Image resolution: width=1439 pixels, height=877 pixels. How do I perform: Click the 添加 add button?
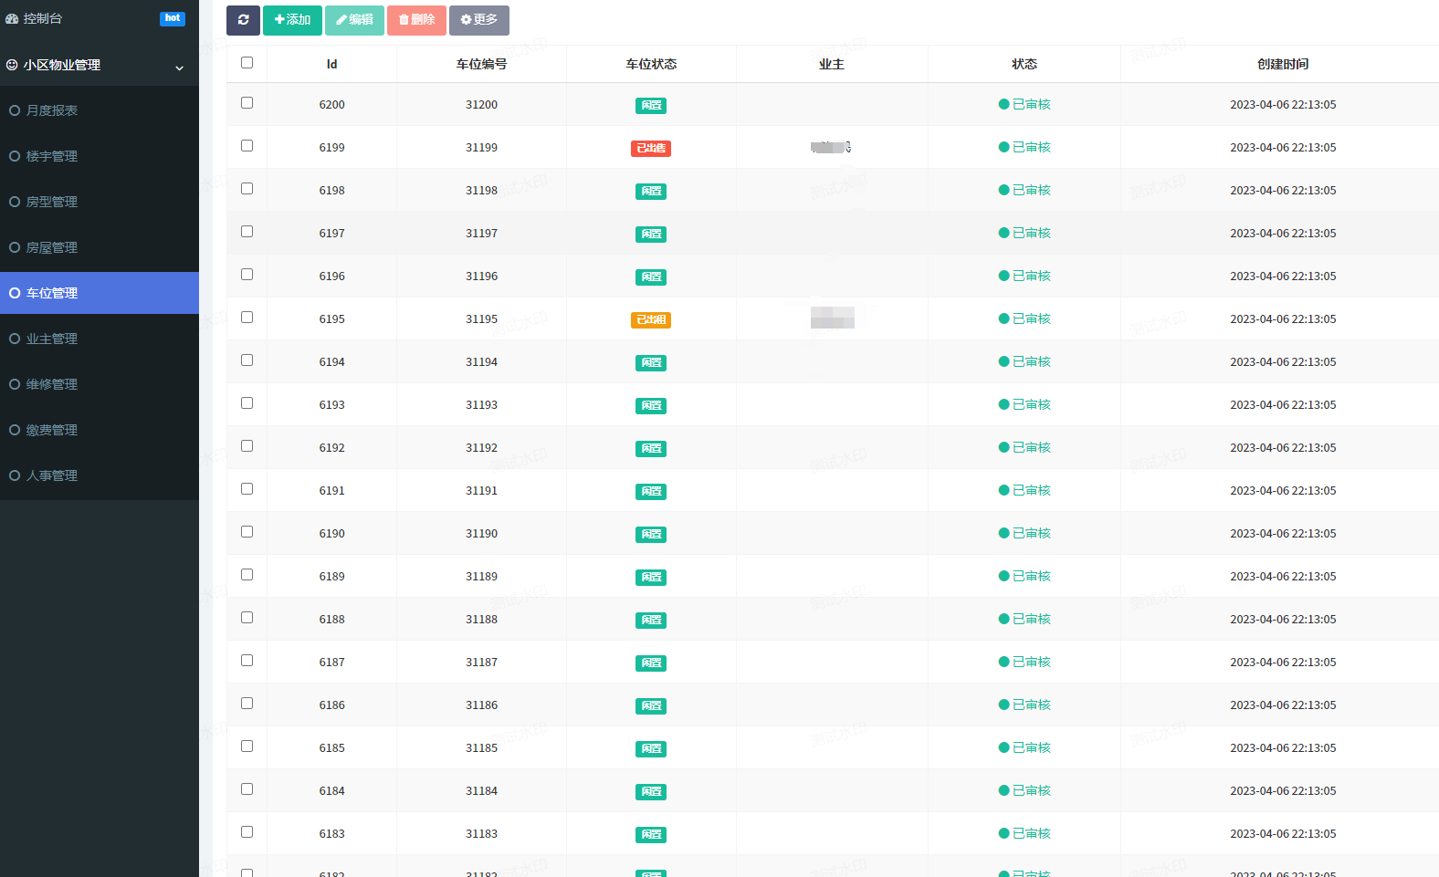pos(292,20)
